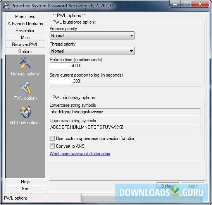Click the Default button
Image resolution: width=212 pixels, height=205 pixels.
[168, 186]
